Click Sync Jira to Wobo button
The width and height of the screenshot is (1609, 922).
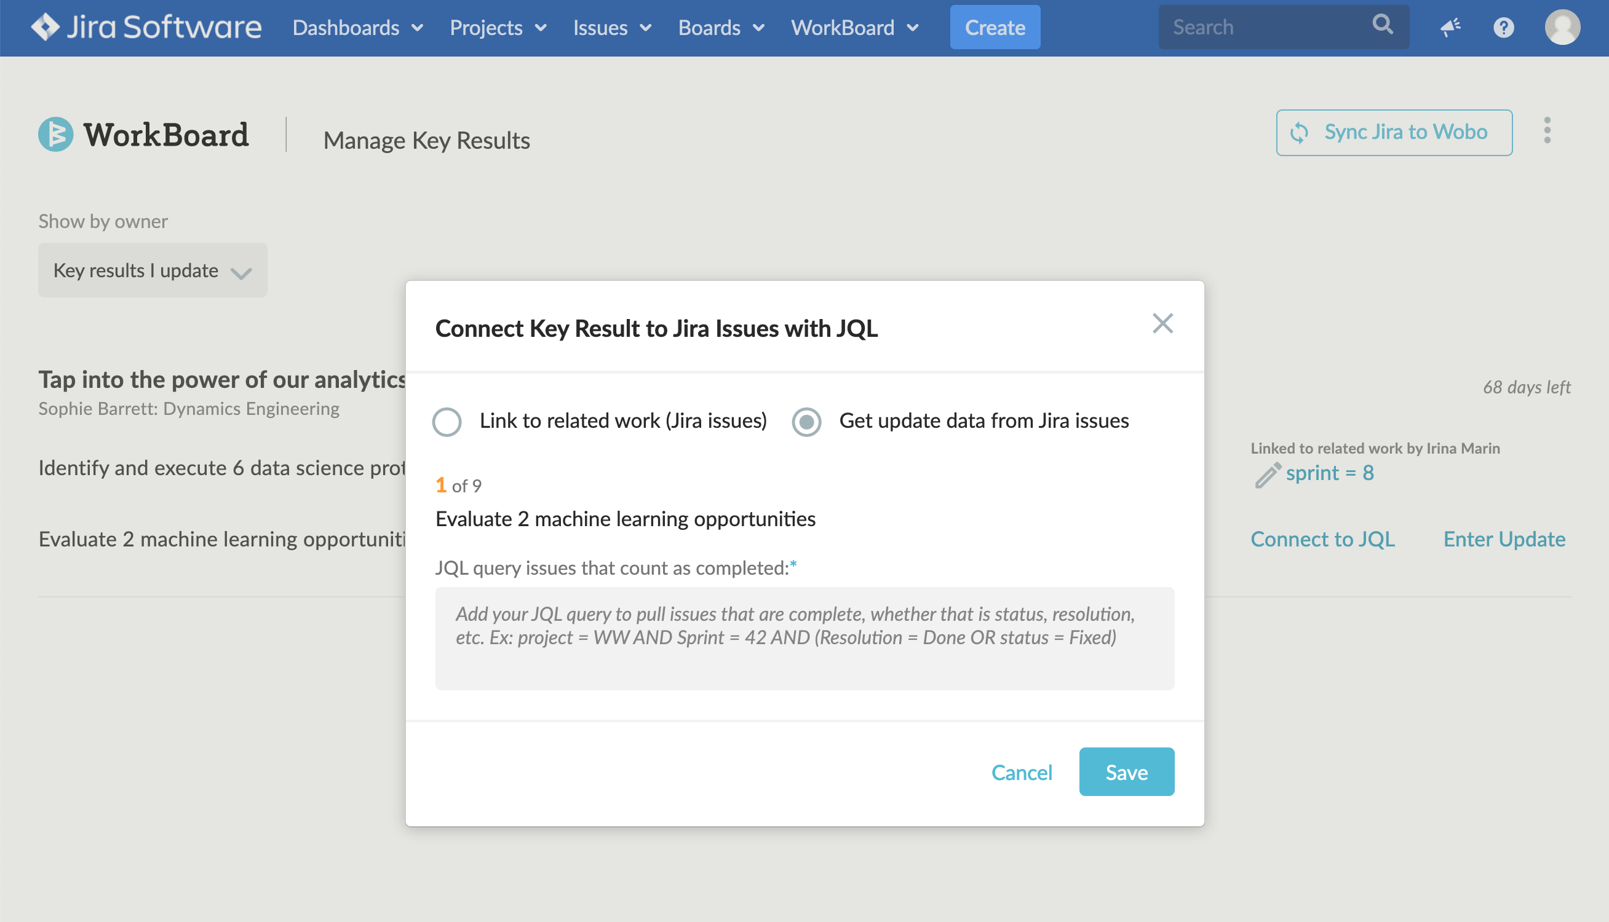[x=1394, y=132]
